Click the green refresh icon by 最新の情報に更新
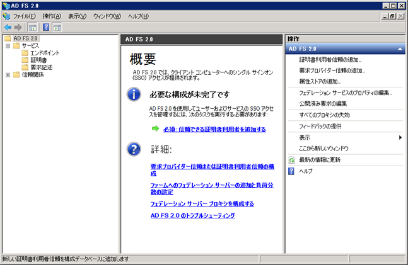408x265 pixels. [x=292, y=160]
